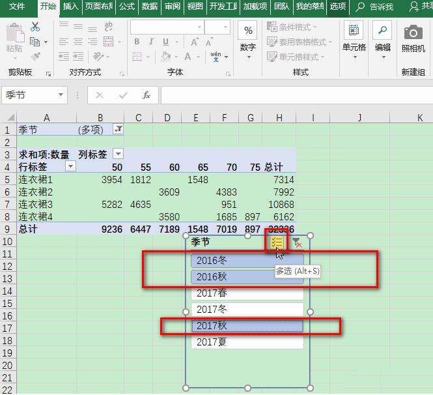Switch to the 选项 tab
Screen dimensions: 433x395
[338, 7]
